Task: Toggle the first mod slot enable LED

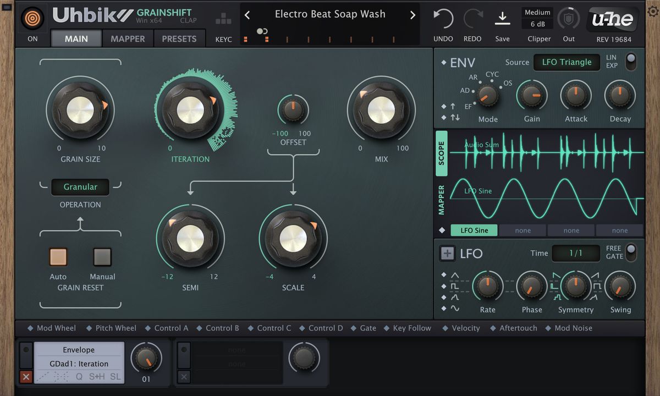Action: point(26,350)
